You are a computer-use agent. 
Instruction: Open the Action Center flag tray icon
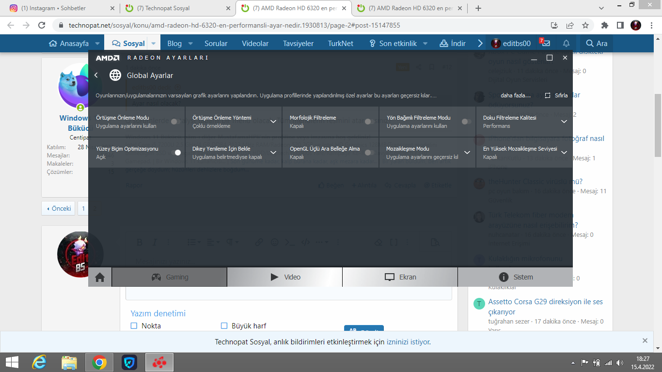(x=584, y=362)
